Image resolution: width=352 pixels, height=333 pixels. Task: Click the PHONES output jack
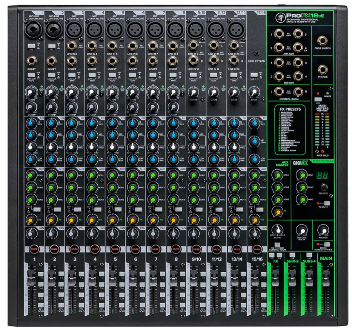pyautogui.click(x=322, y=70)
